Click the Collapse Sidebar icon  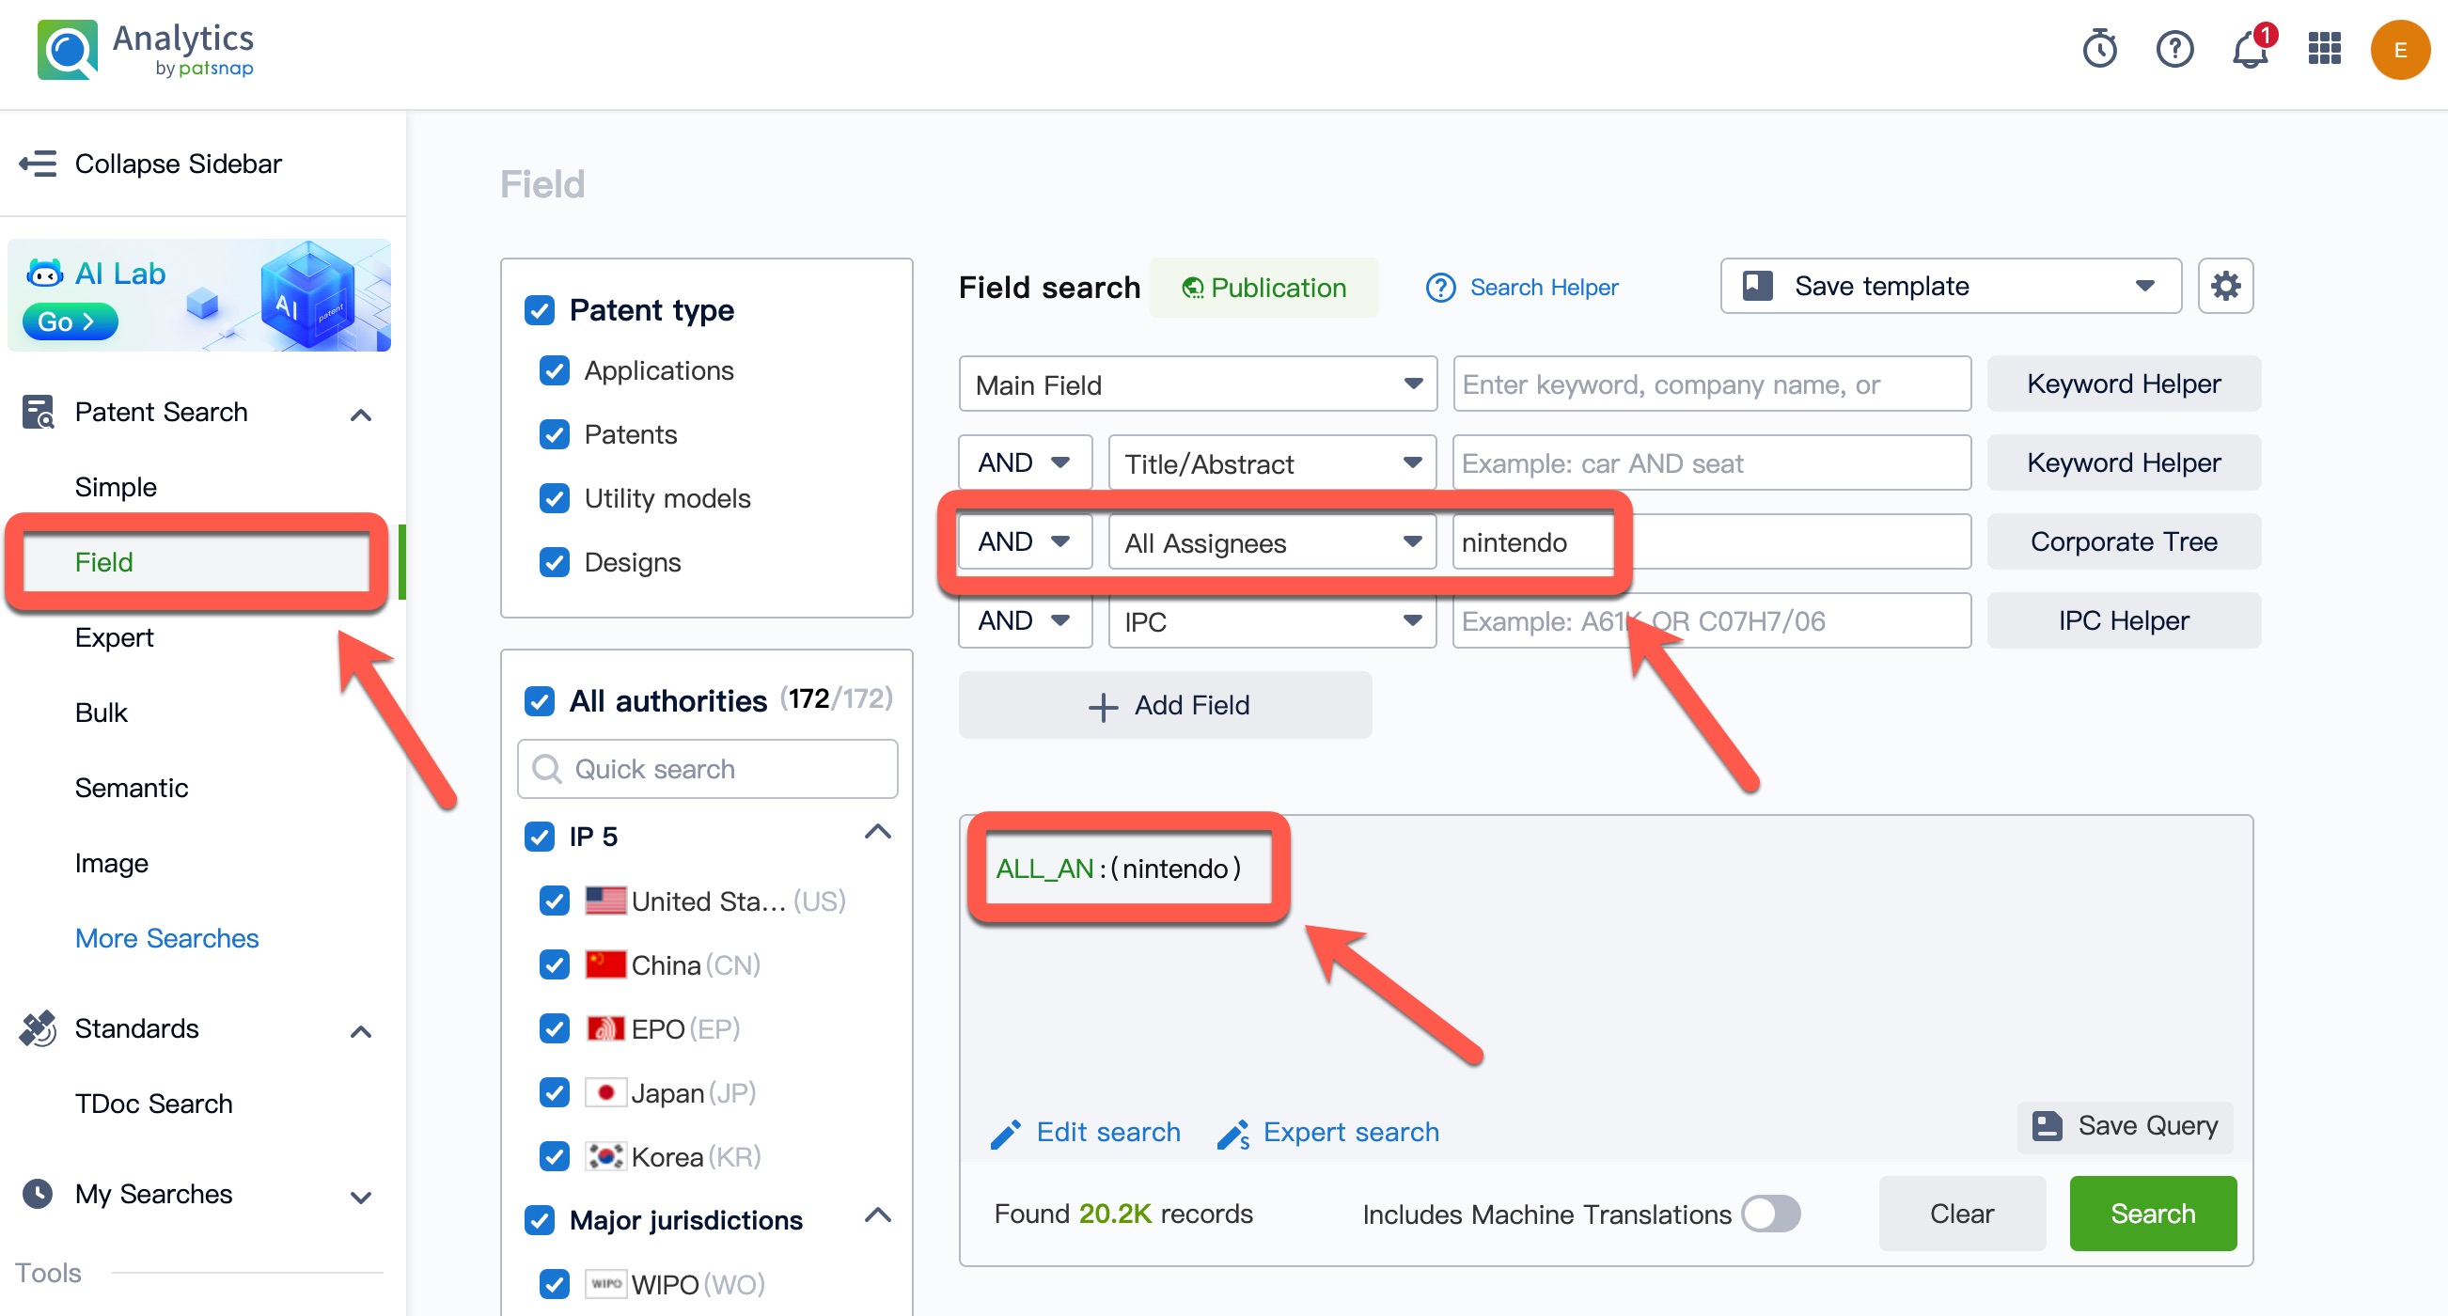[38, 164]
